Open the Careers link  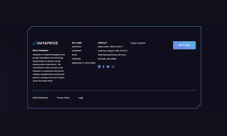pyautogui.click(x=76, y=59)
